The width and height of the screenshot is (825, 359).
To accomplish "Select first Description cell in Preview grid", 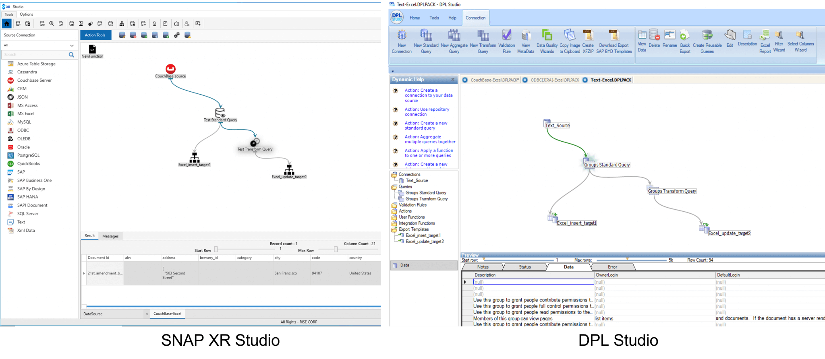I will point(533,282).
